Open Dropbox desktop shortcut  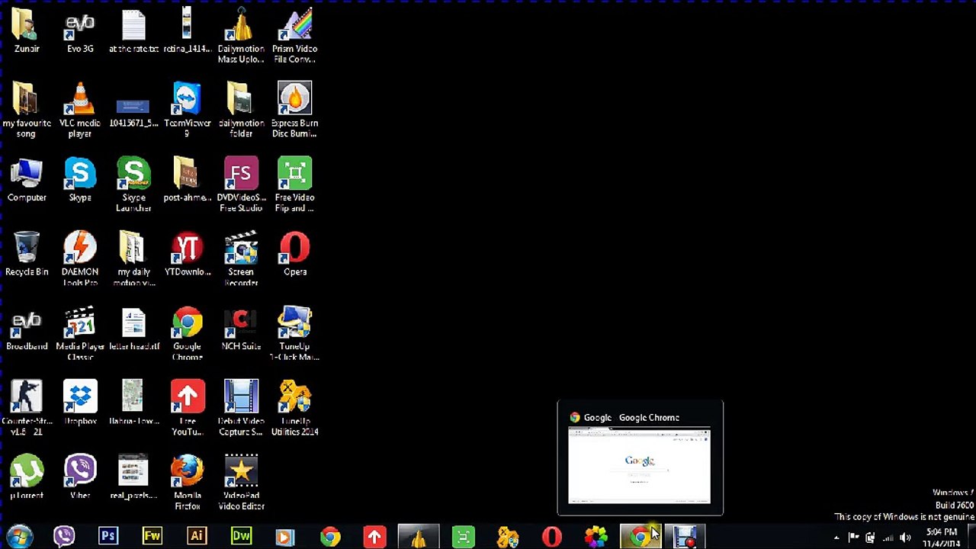pos(80,403)
